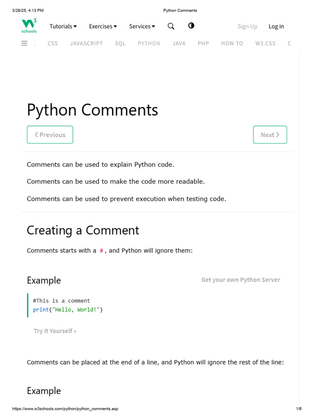Select the HOW TO tab
The image size is (314, 419).
[232, 43]
